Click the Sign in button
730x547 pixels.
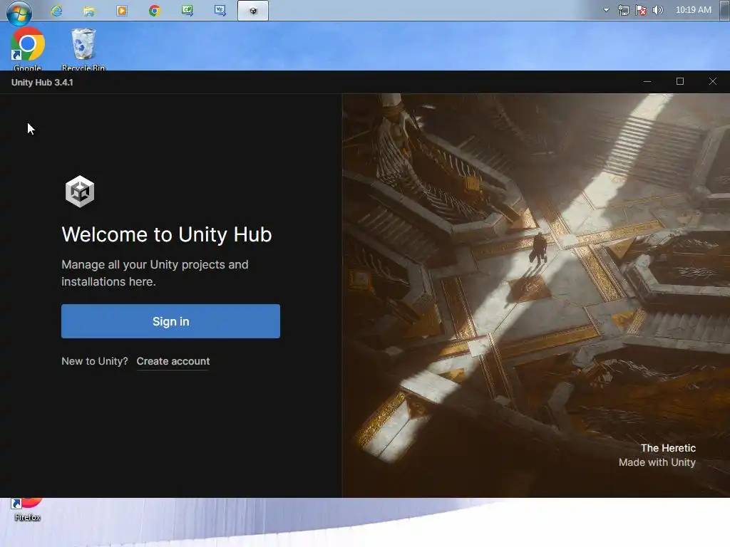(170, 321)
